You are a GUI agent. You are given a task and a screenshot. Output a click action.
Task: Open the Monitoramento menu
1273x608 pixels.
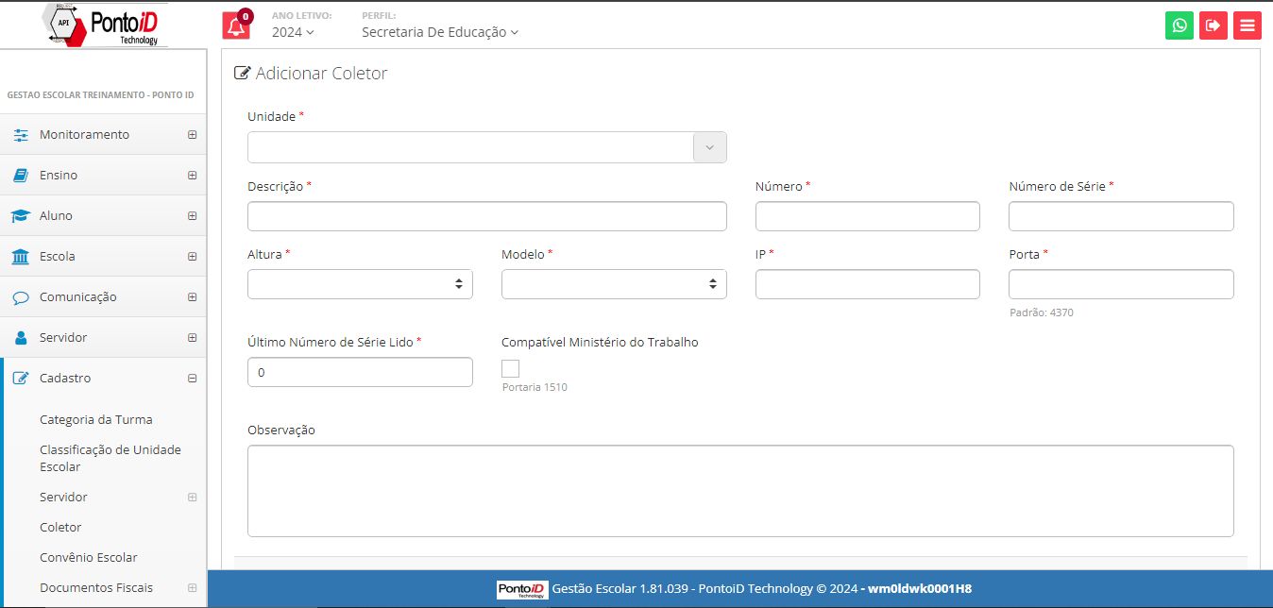pos(103,135)
